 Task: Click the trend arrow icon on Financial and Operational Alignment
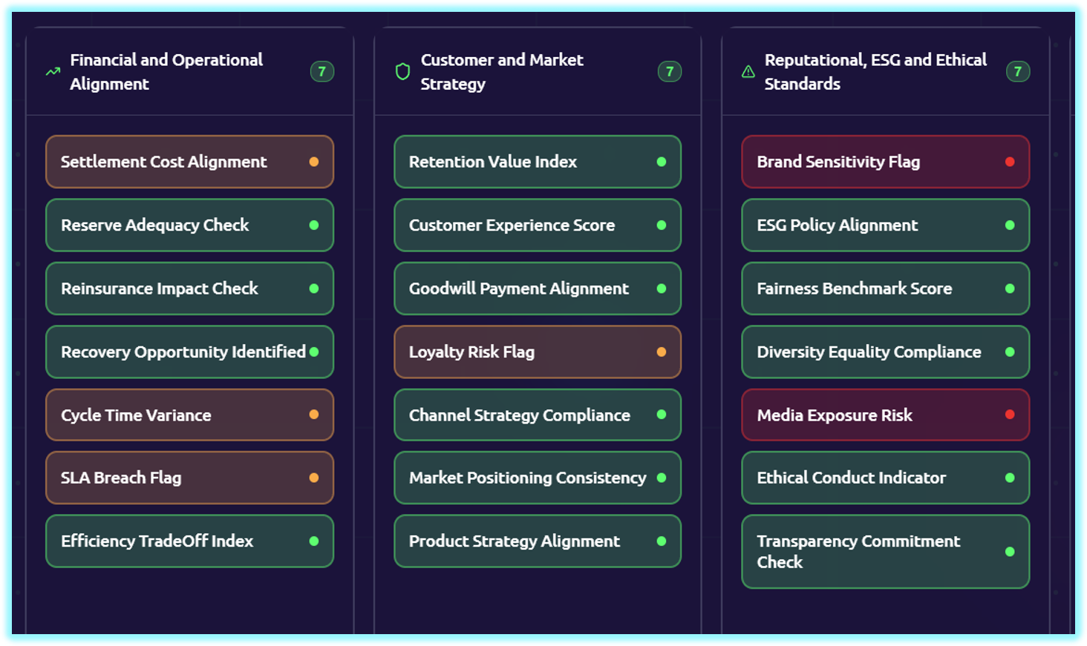pos(51,71)
